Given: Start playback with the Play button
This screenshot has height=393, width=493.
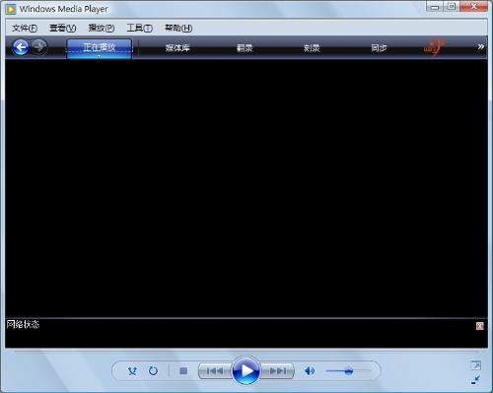Looking at the screenshot, I should click(x=246, y=370).
